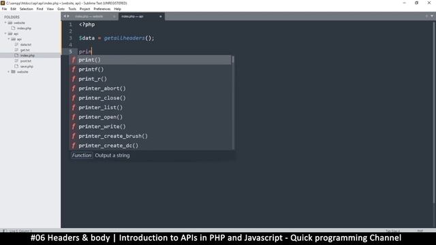Add a new tab with the plus icon

pyautogui.click(x=426, y=16)
